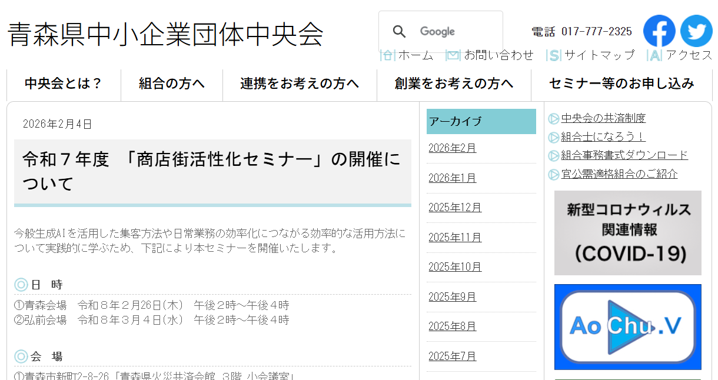The image size is (718, 380).
Task: Click the home icon next to ホーム
Action: pyautogui.click(x=387, y=55)
